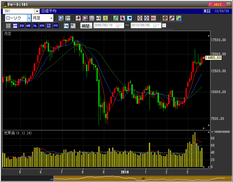Tick the checkbox beside the end date
The image size is (233, 182).
click(164, 26)
